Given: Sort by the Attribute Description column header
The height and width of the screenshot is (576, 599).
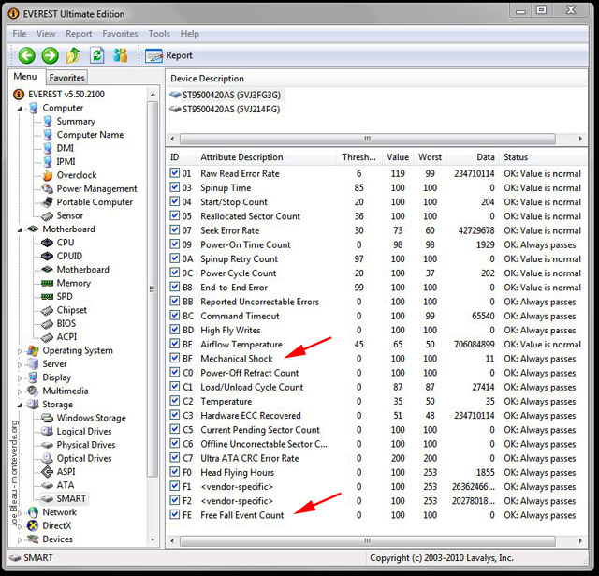Looking at the screenshot, I should click(x=266, y=157).
